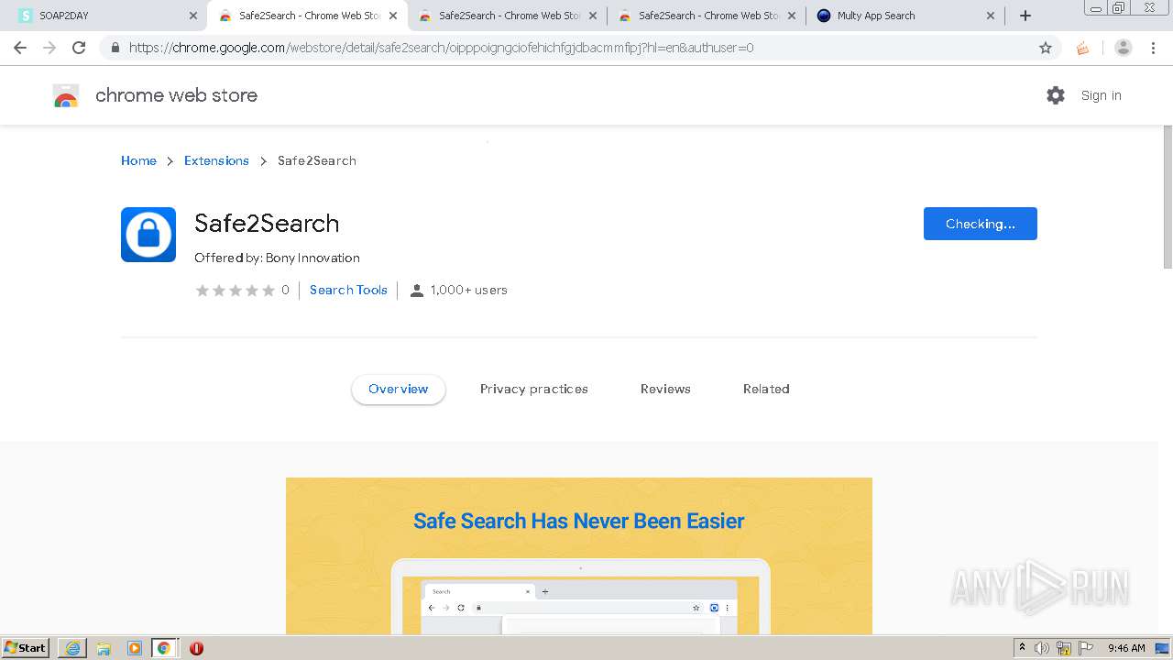This screenshot has height=660, width=1173.
Task: Click the Sign in link
Action: (x=1101, y=95)
